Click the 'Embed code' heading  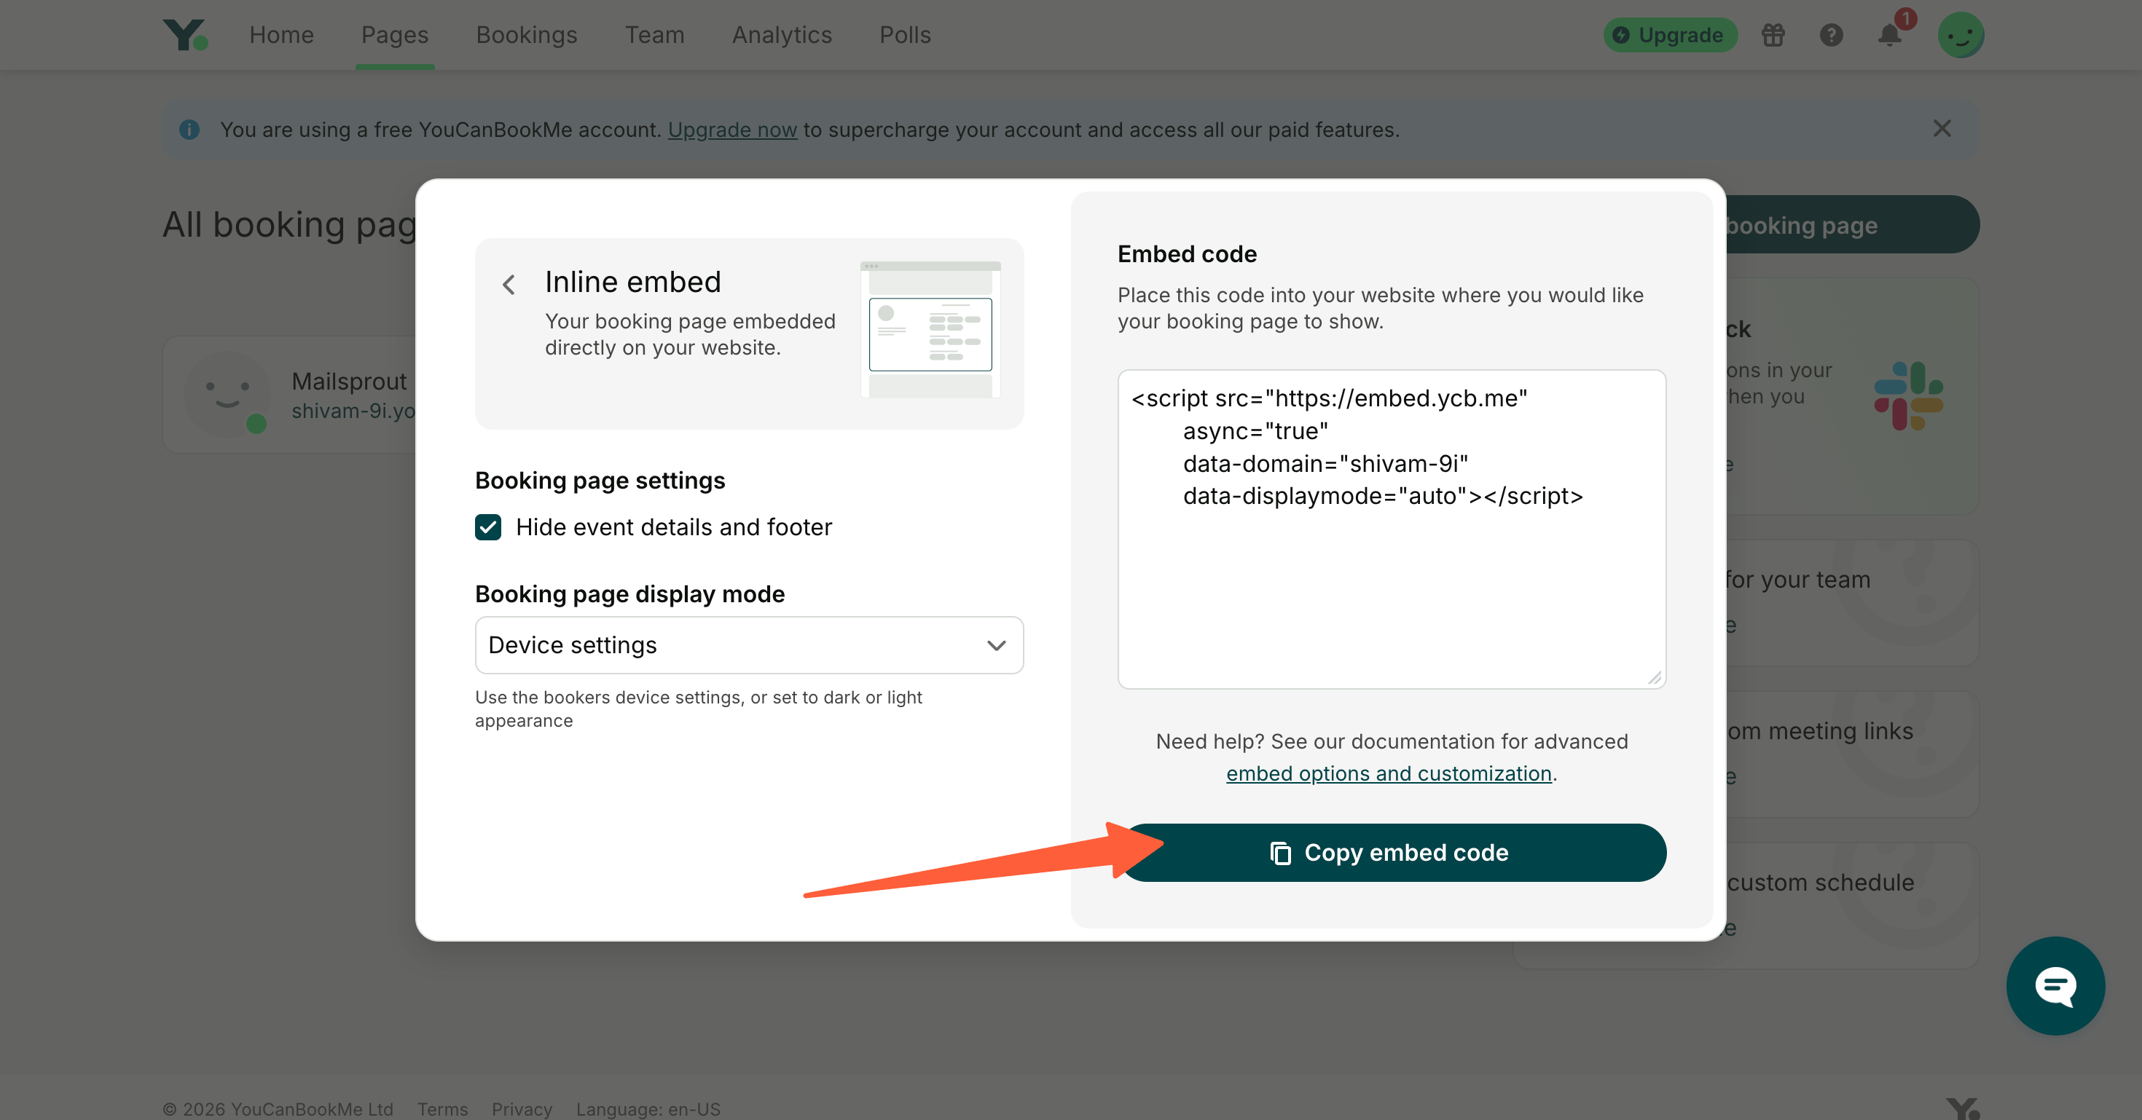point(1187,254)
